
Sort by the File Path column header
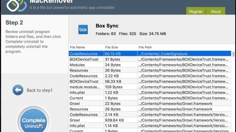(184, 47)
